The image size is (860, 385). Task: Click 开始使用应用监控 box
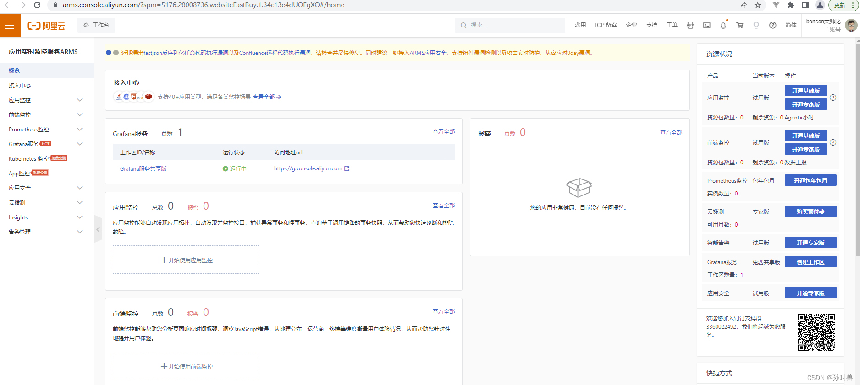(186, 260)
